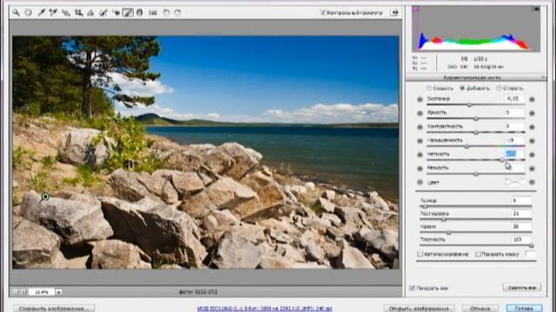The width and height of the screenshot is (556, 312).
Task: Open the mask overlay color swatch
Action: 531,254
